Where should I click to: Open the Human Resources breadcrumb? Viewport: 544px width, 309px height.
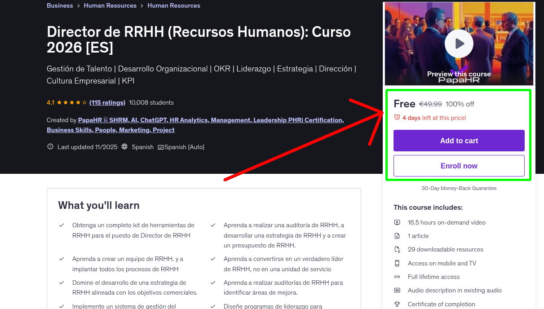coord(110,5)
